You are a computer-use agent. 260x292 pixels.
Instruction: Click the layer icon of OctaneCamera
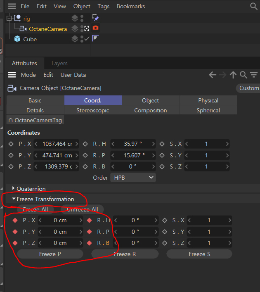(x=75, y=28)
